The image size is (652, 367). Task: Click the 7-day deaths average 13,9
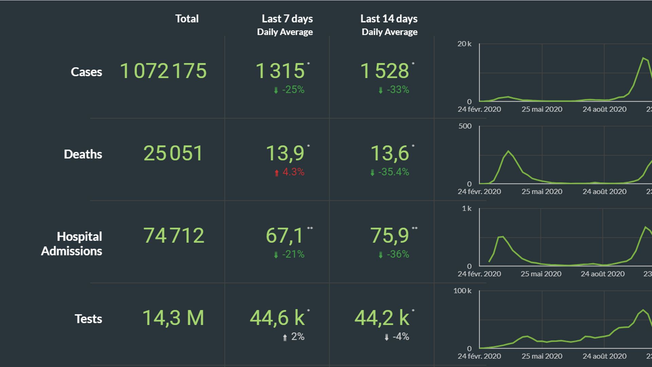285,154
